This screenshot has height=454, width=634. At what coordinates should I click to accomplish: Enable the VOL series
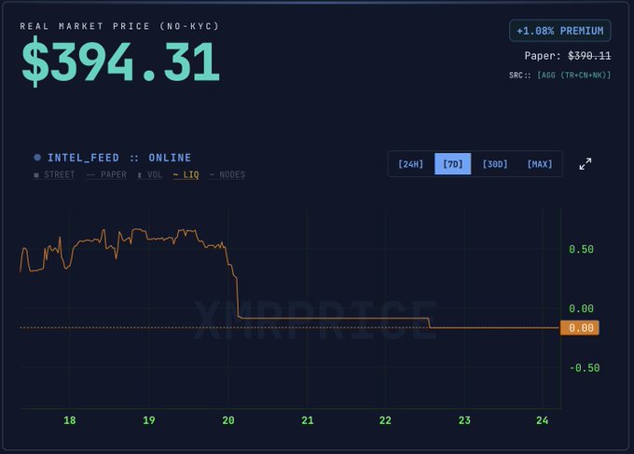click(150, 175)
